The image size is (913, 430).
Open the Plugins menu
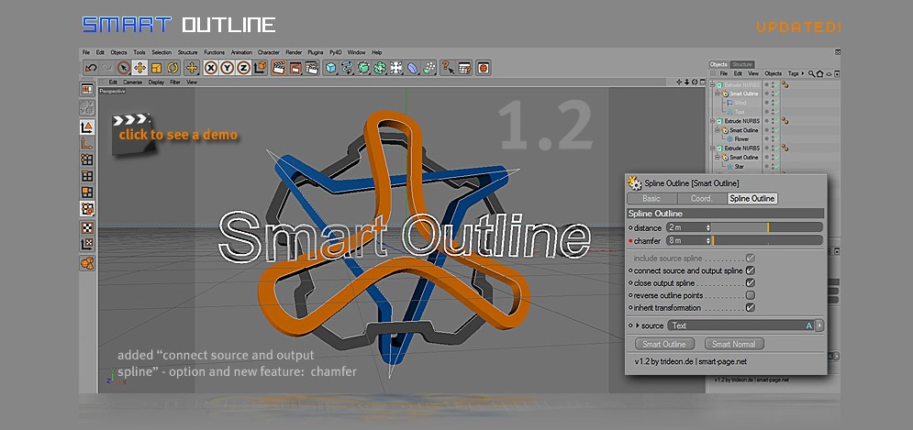coord(316,52)
